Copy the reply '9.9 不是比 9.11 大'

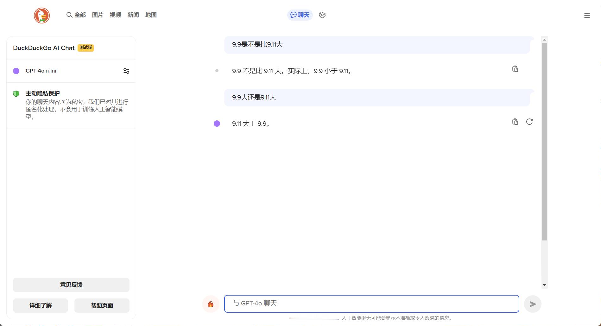pos(515,69)
